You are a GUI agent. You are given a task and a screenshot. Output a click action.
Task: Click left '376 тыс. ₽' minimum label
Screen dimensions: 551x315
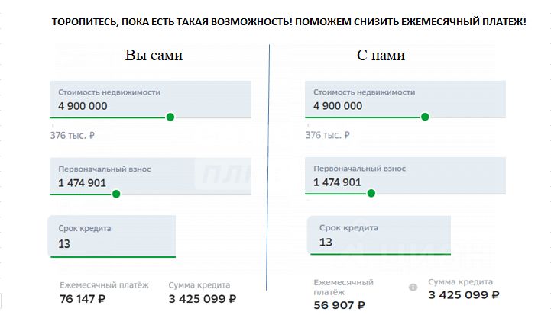73,136
